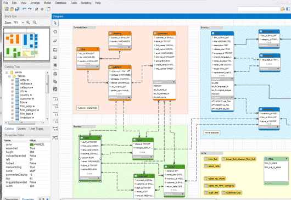
Task: Choose non-identifying 1:n relationship tool
Action: [55, 106]
